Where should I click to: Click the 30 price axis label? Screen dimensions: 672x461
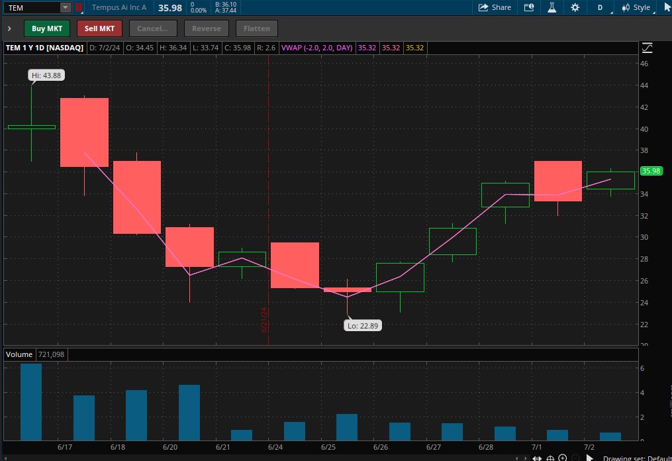[x=644, y=237]
